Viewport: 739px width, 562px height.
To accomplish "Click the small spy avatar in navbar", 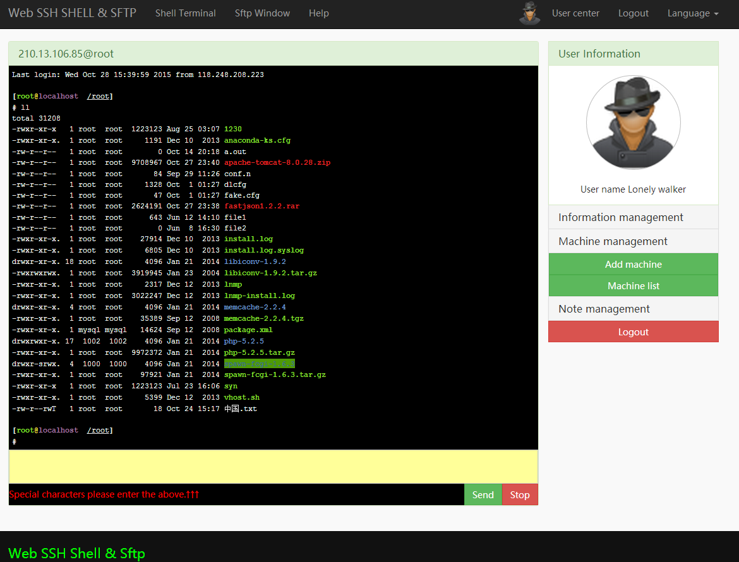I will coord(530,13).
